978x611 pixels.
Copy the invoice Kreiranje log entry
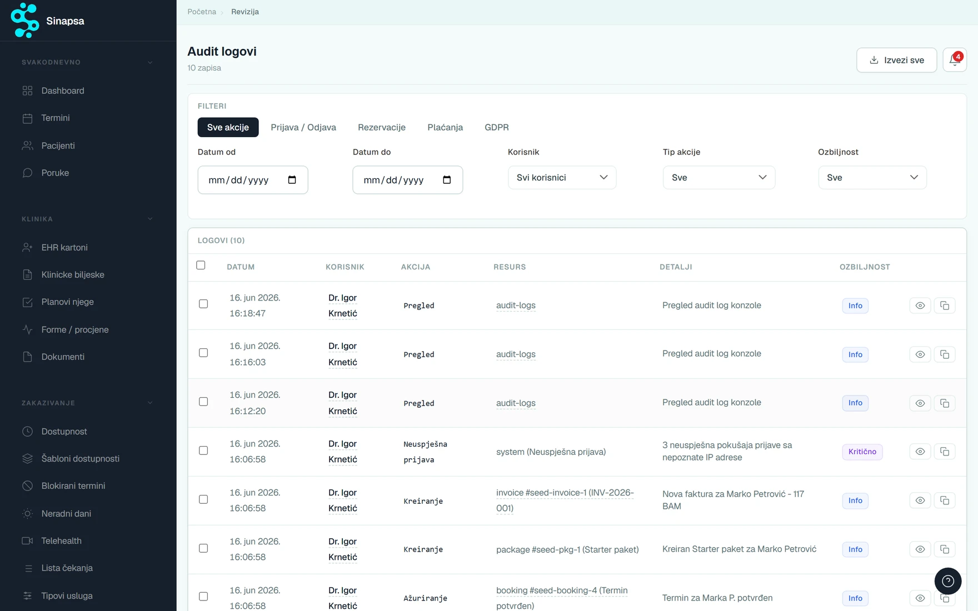pos(945,500)
